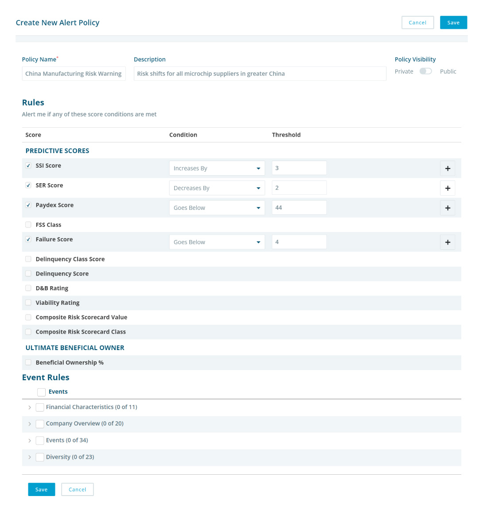Expand the Company Overview group
The height and width of the screenshot is (512, 483).
click(x=30, y=424)
